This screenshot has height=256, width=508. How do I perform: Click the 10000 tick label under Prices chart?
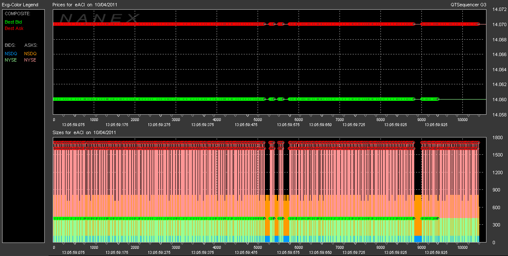pos(462,120)
